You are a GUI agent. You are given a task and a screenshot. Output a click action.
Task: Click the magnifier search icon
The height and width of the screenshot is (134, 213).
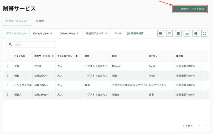[11, 45]
